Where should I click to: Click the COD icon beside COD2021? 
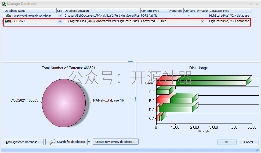pos(8,21)
